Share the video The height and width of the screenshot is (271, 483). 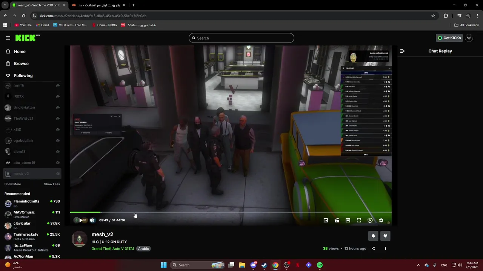tap(373, 248)
